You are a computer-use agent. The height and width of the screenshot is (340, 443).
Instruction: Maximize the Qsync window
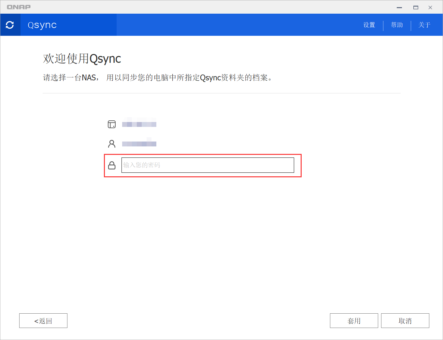(x=416, y=7)
